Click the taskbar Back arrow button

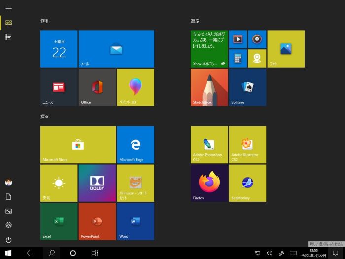[30, 253]
